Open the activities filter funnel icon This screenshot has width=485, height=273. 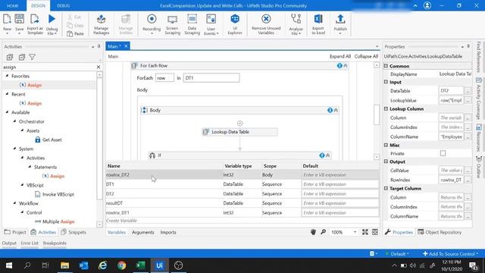pos(32,57)
